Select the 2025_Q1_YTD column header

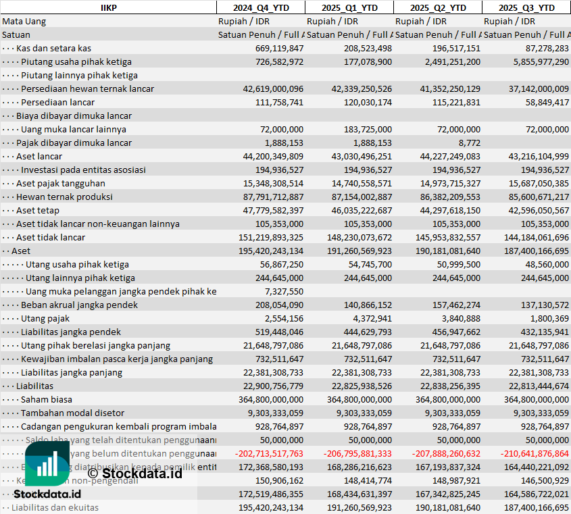(349, 7)
